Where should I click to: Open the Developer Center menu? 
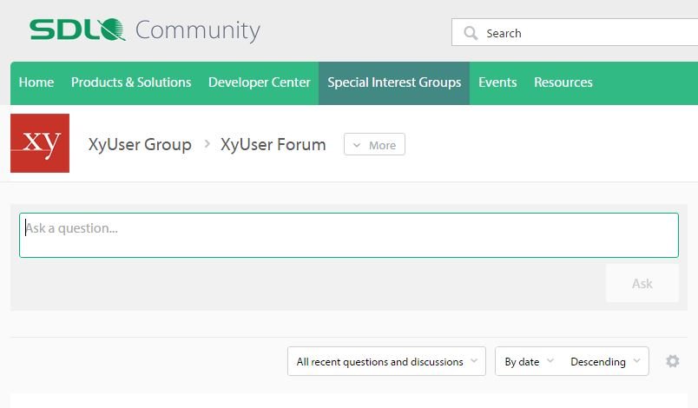(259, 82)
